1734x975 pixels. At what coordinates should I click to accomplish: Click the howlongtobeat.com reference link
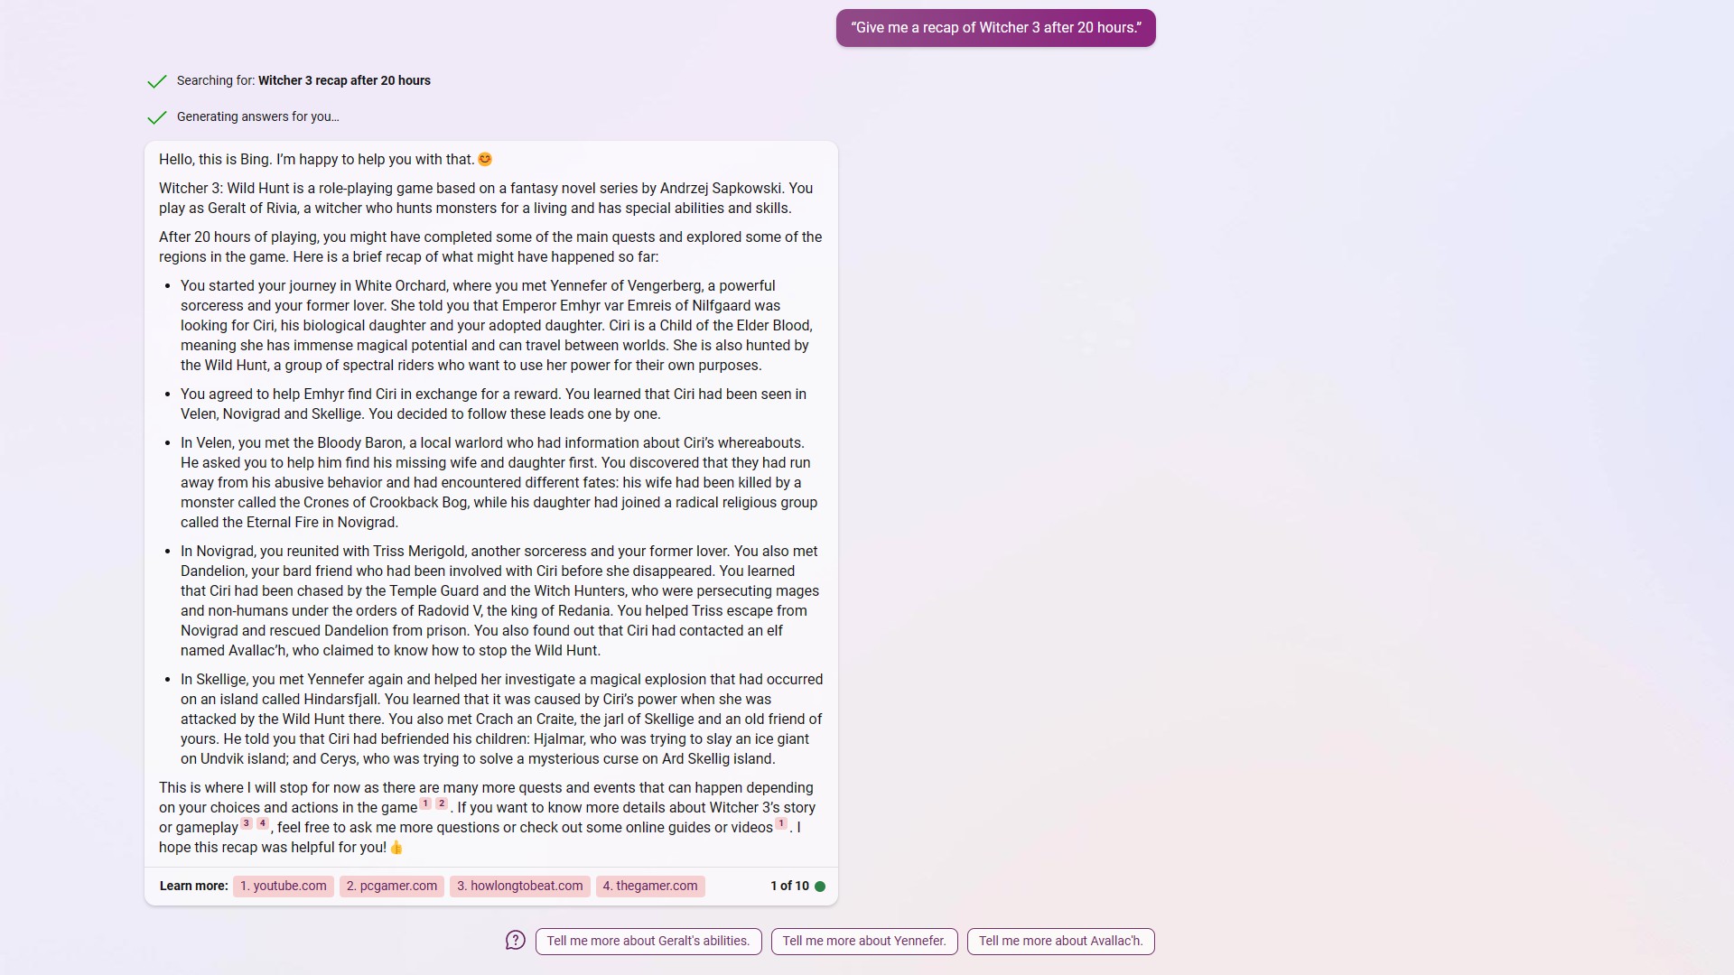(519, 886)
